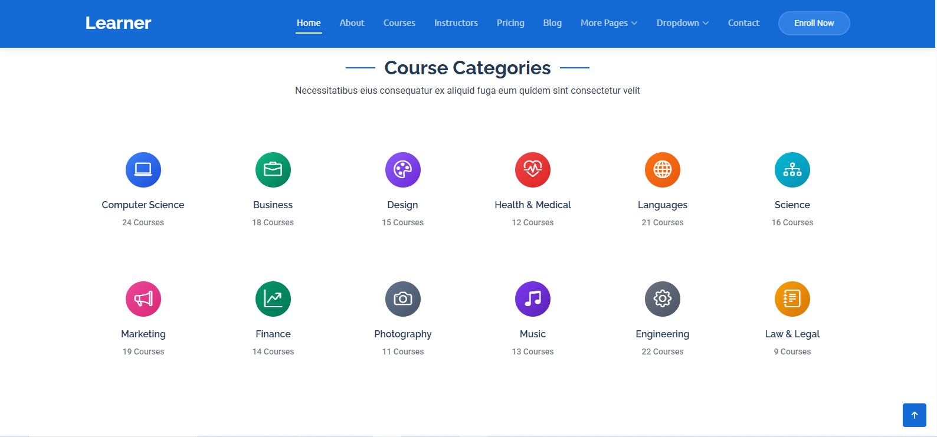Open the Law & Legal notebook icon

click(x=792, y=299)
